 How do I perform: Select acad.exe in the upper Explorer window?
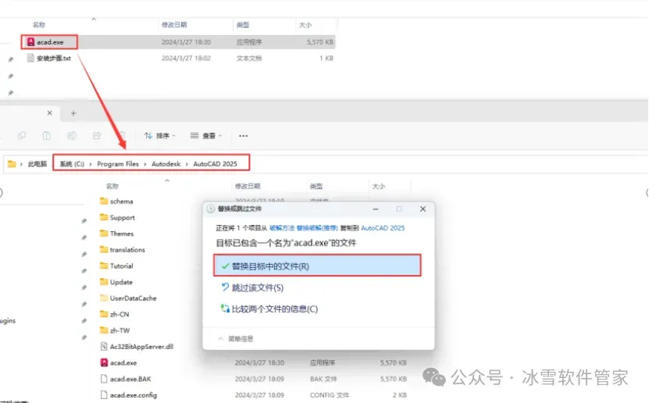coord(49,42)
